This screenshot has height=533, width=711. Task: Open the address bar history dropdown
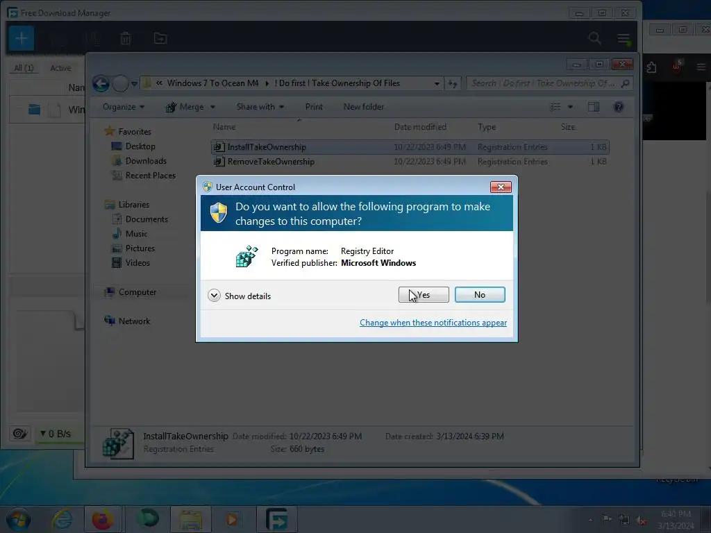point(437,83)
